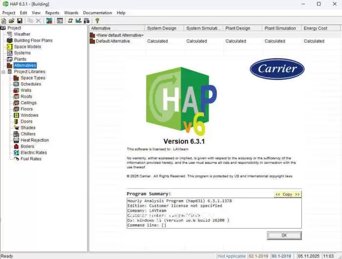This screenshot has width=342, height=259.
Task: Click the Space Types library icon
Action: pyautogui.click(x=16, y=78)
